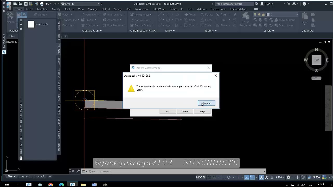Click the TOP face of the ViewCube
This screenshot has height=187, width=333.
point(316,60)
